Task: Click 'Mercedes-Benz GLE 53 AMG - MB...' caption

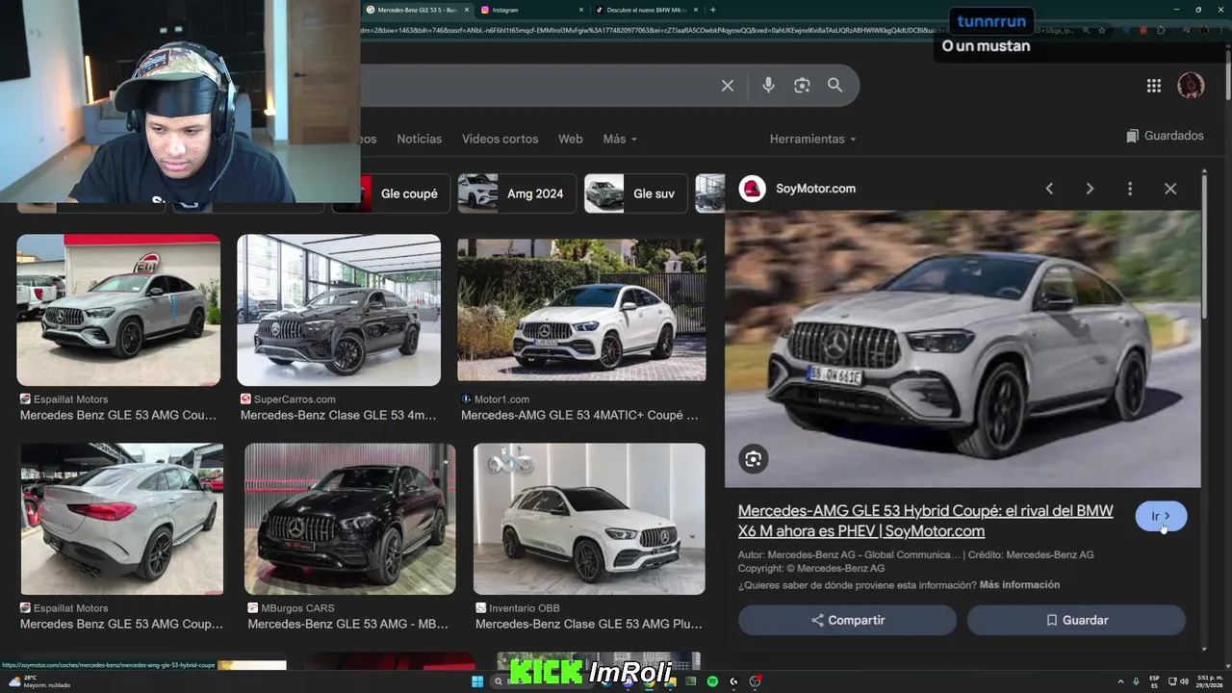Action: pyautogui.click(x=348, y=624)
